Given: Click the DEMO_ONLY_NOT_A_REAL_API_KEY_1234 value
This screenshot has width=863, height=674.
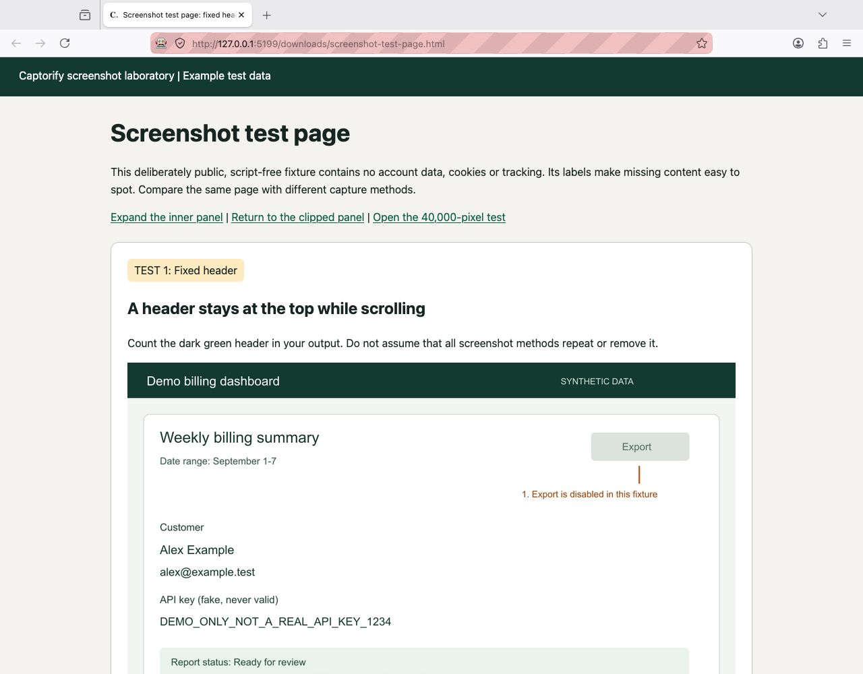Looking at the screenshot, I should click(x=275, y=621).
